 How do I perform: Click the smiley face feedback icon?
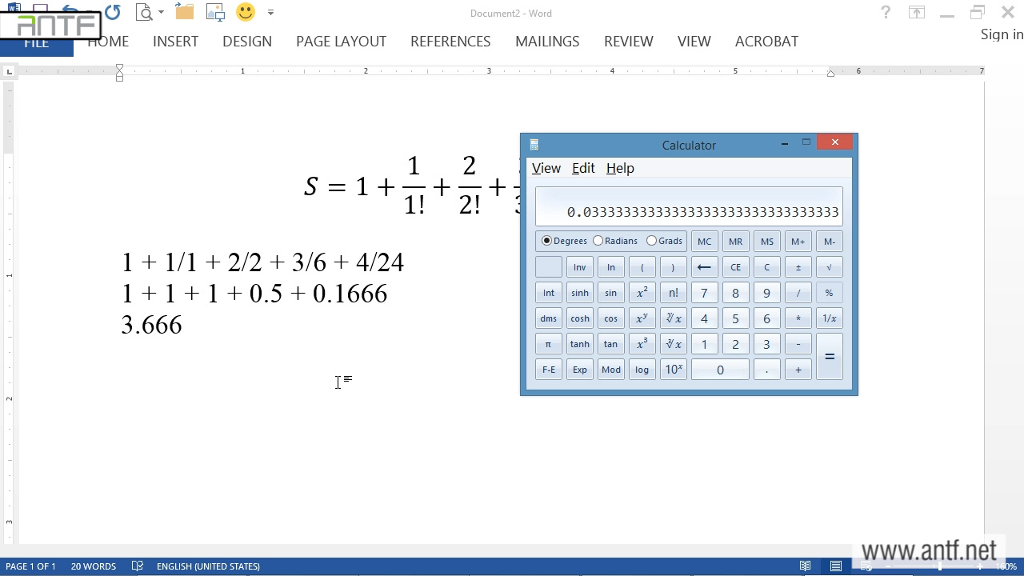click(246, 12)
